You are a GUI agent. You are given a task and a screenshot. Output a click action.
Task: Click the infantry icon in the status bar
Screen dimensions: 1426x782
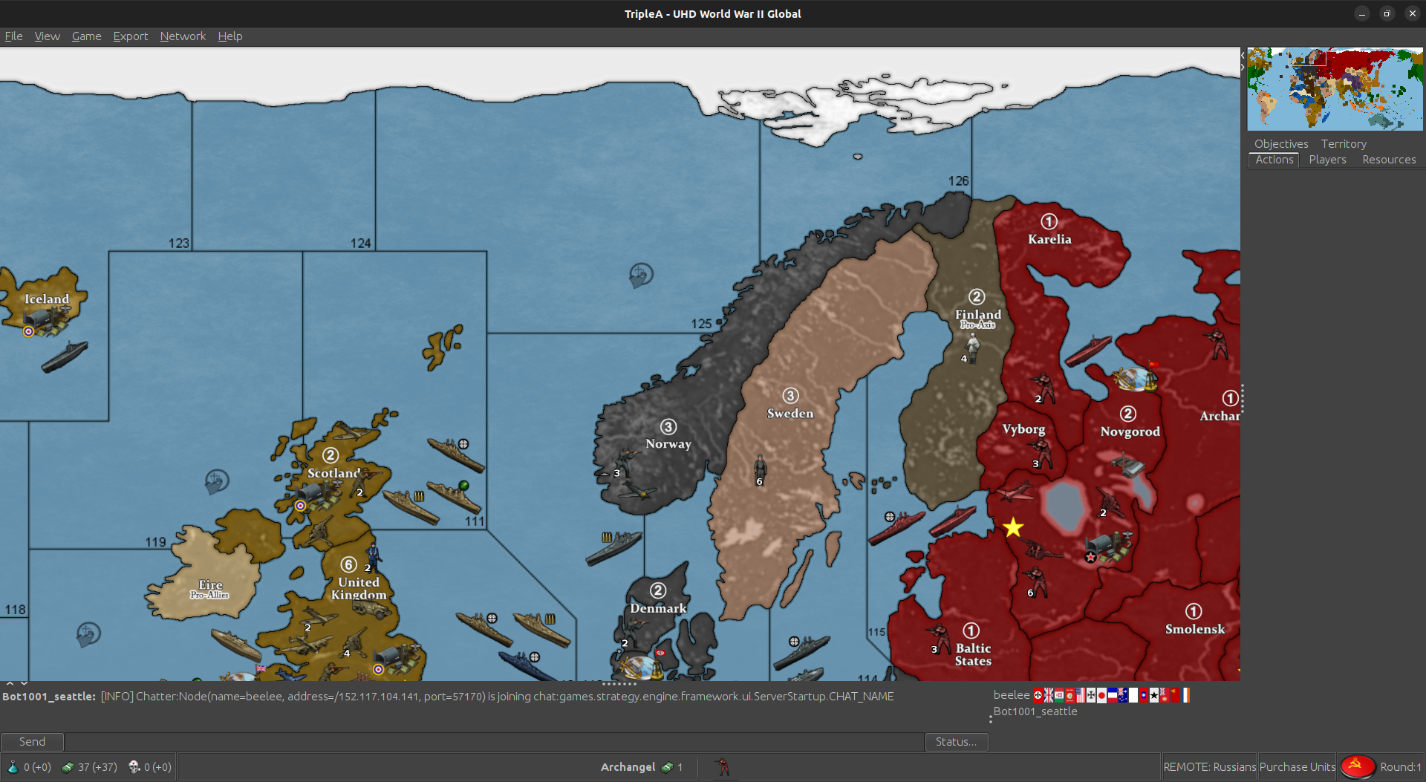tap(721, 766)
